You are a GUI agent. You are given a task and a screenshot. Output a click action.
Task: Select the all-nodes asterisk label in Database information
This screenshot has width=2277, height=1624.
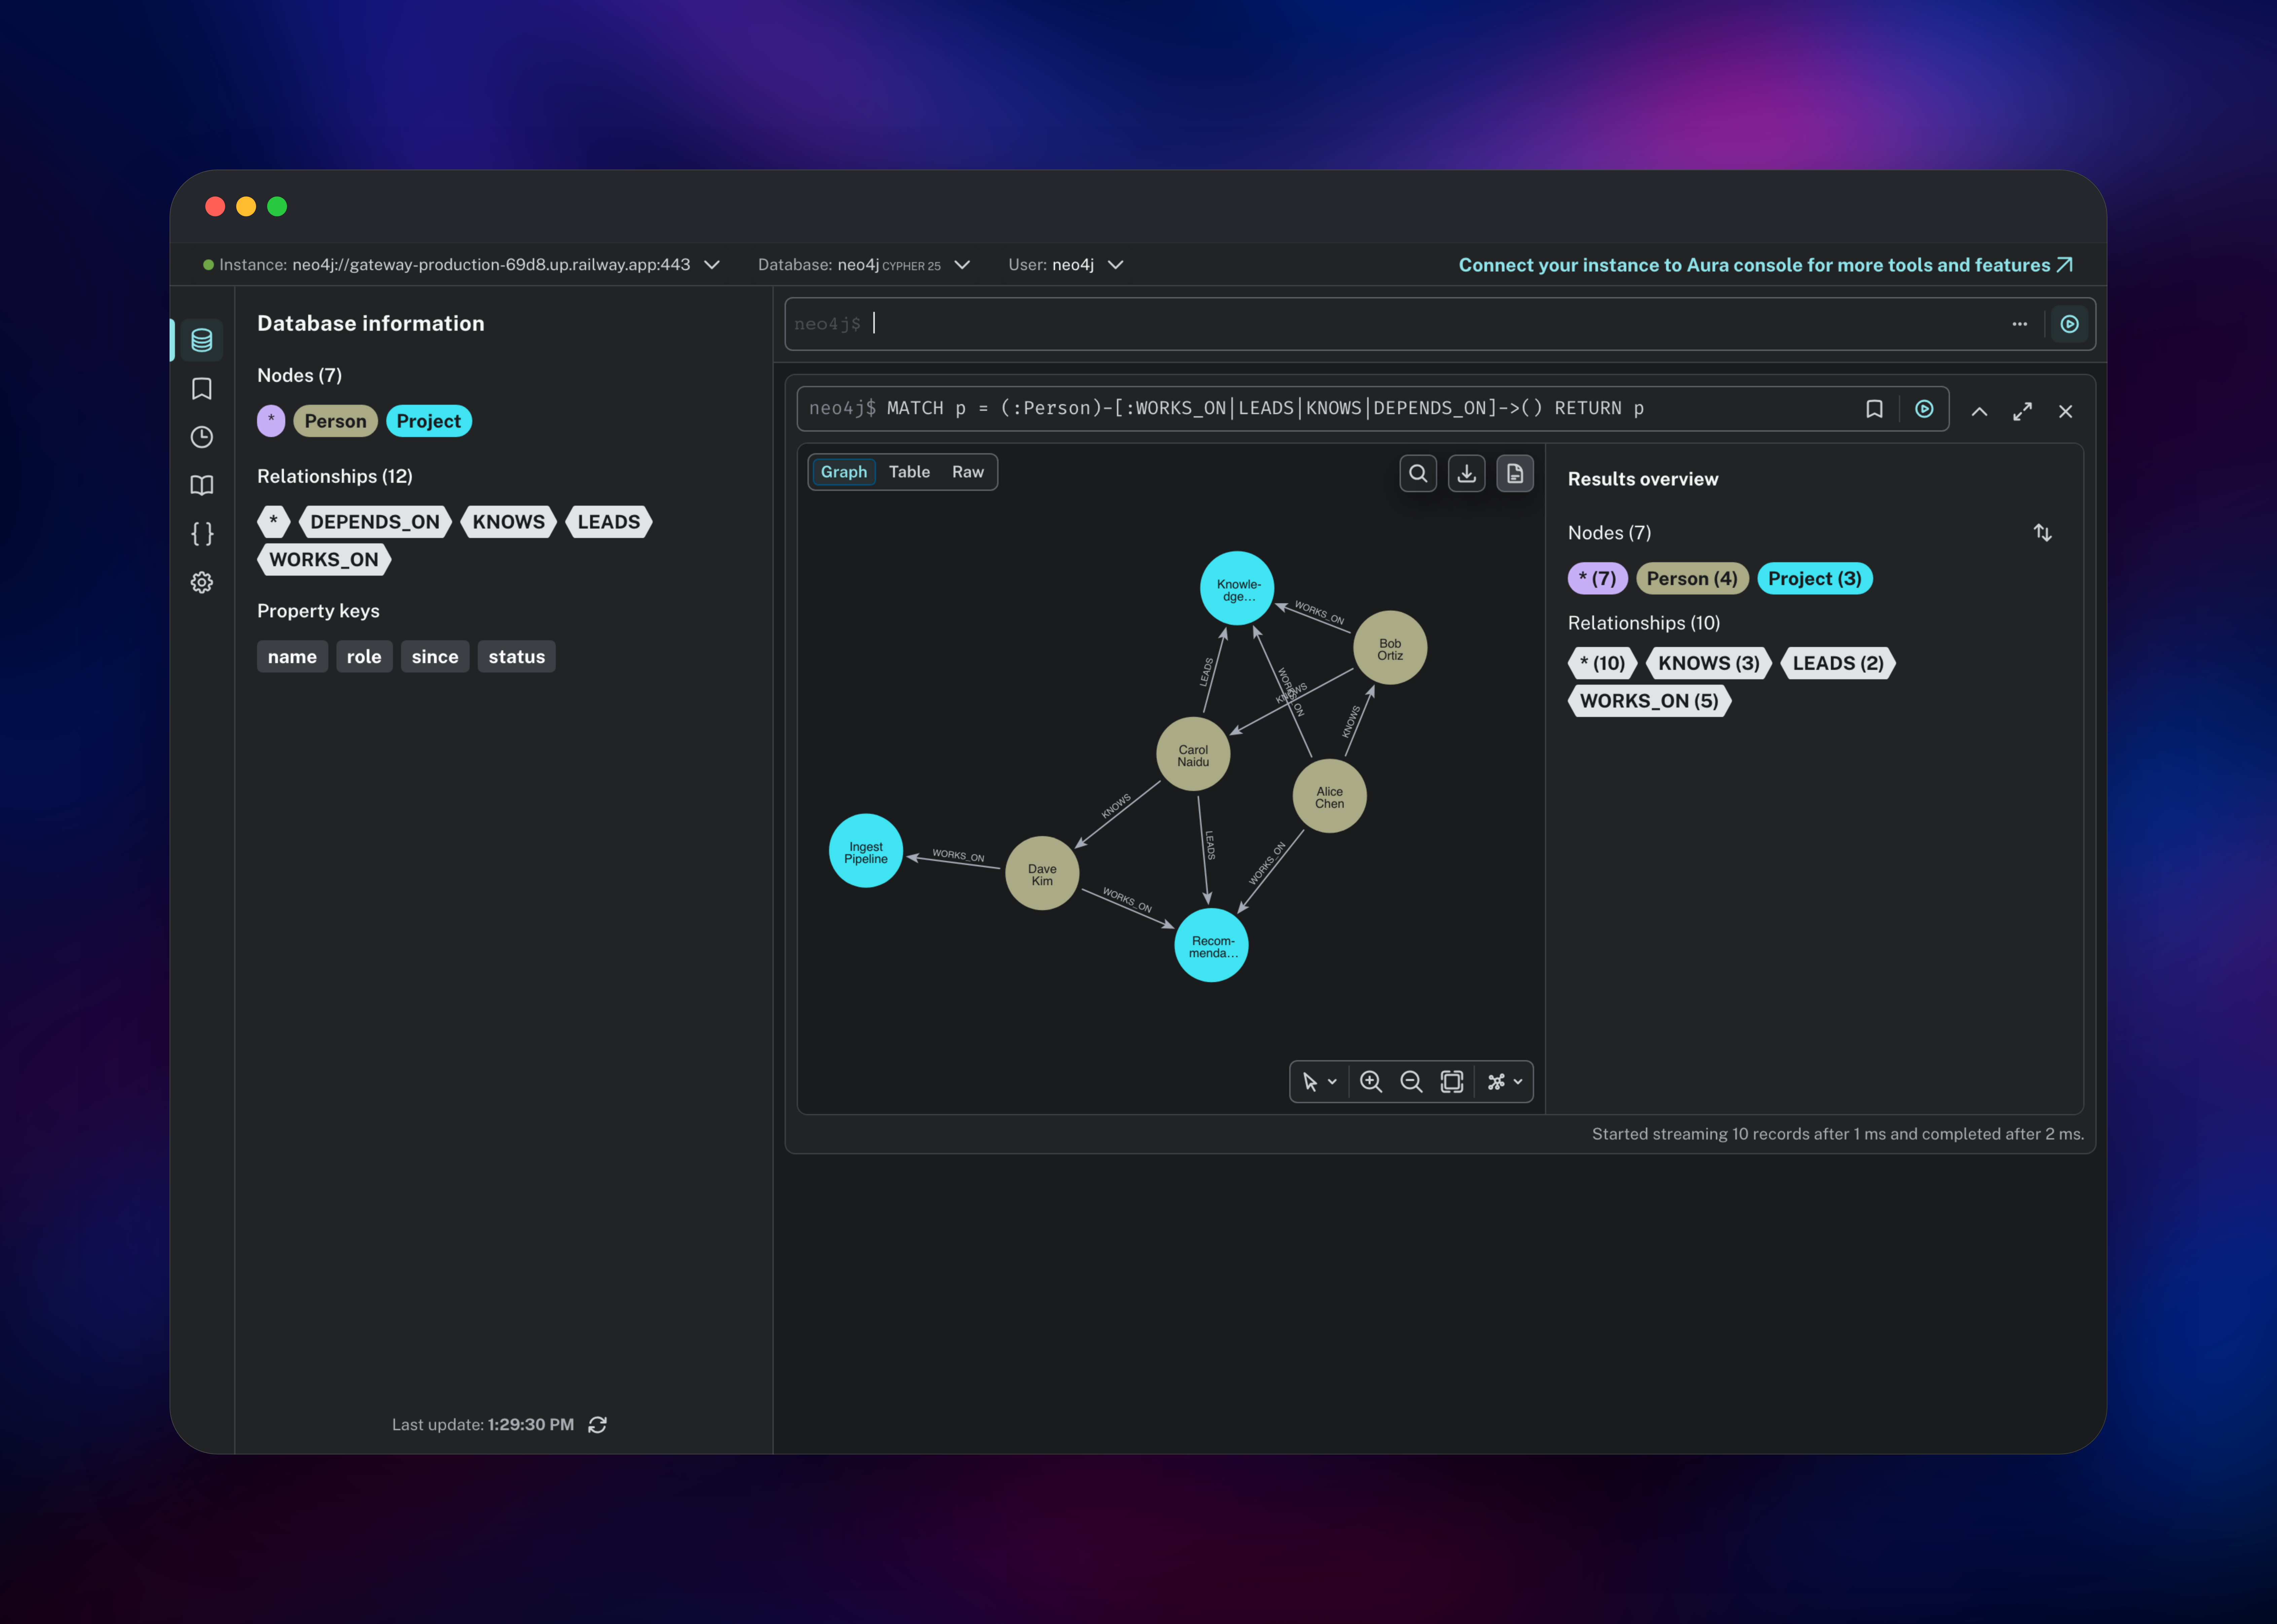coord(271,421)
